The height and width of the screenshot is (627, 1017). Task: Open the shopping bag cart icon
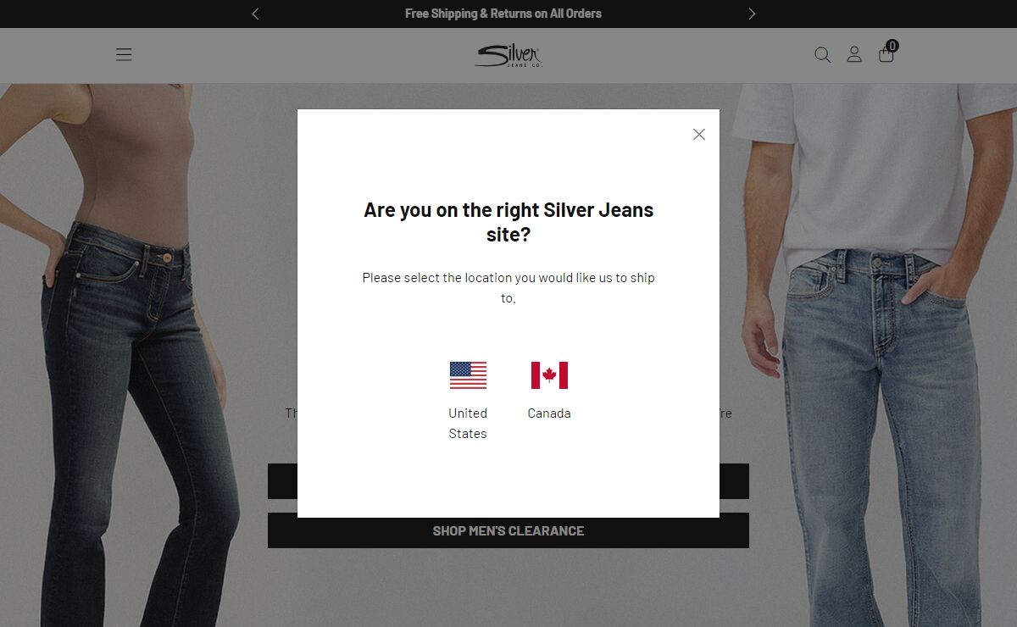886,55
